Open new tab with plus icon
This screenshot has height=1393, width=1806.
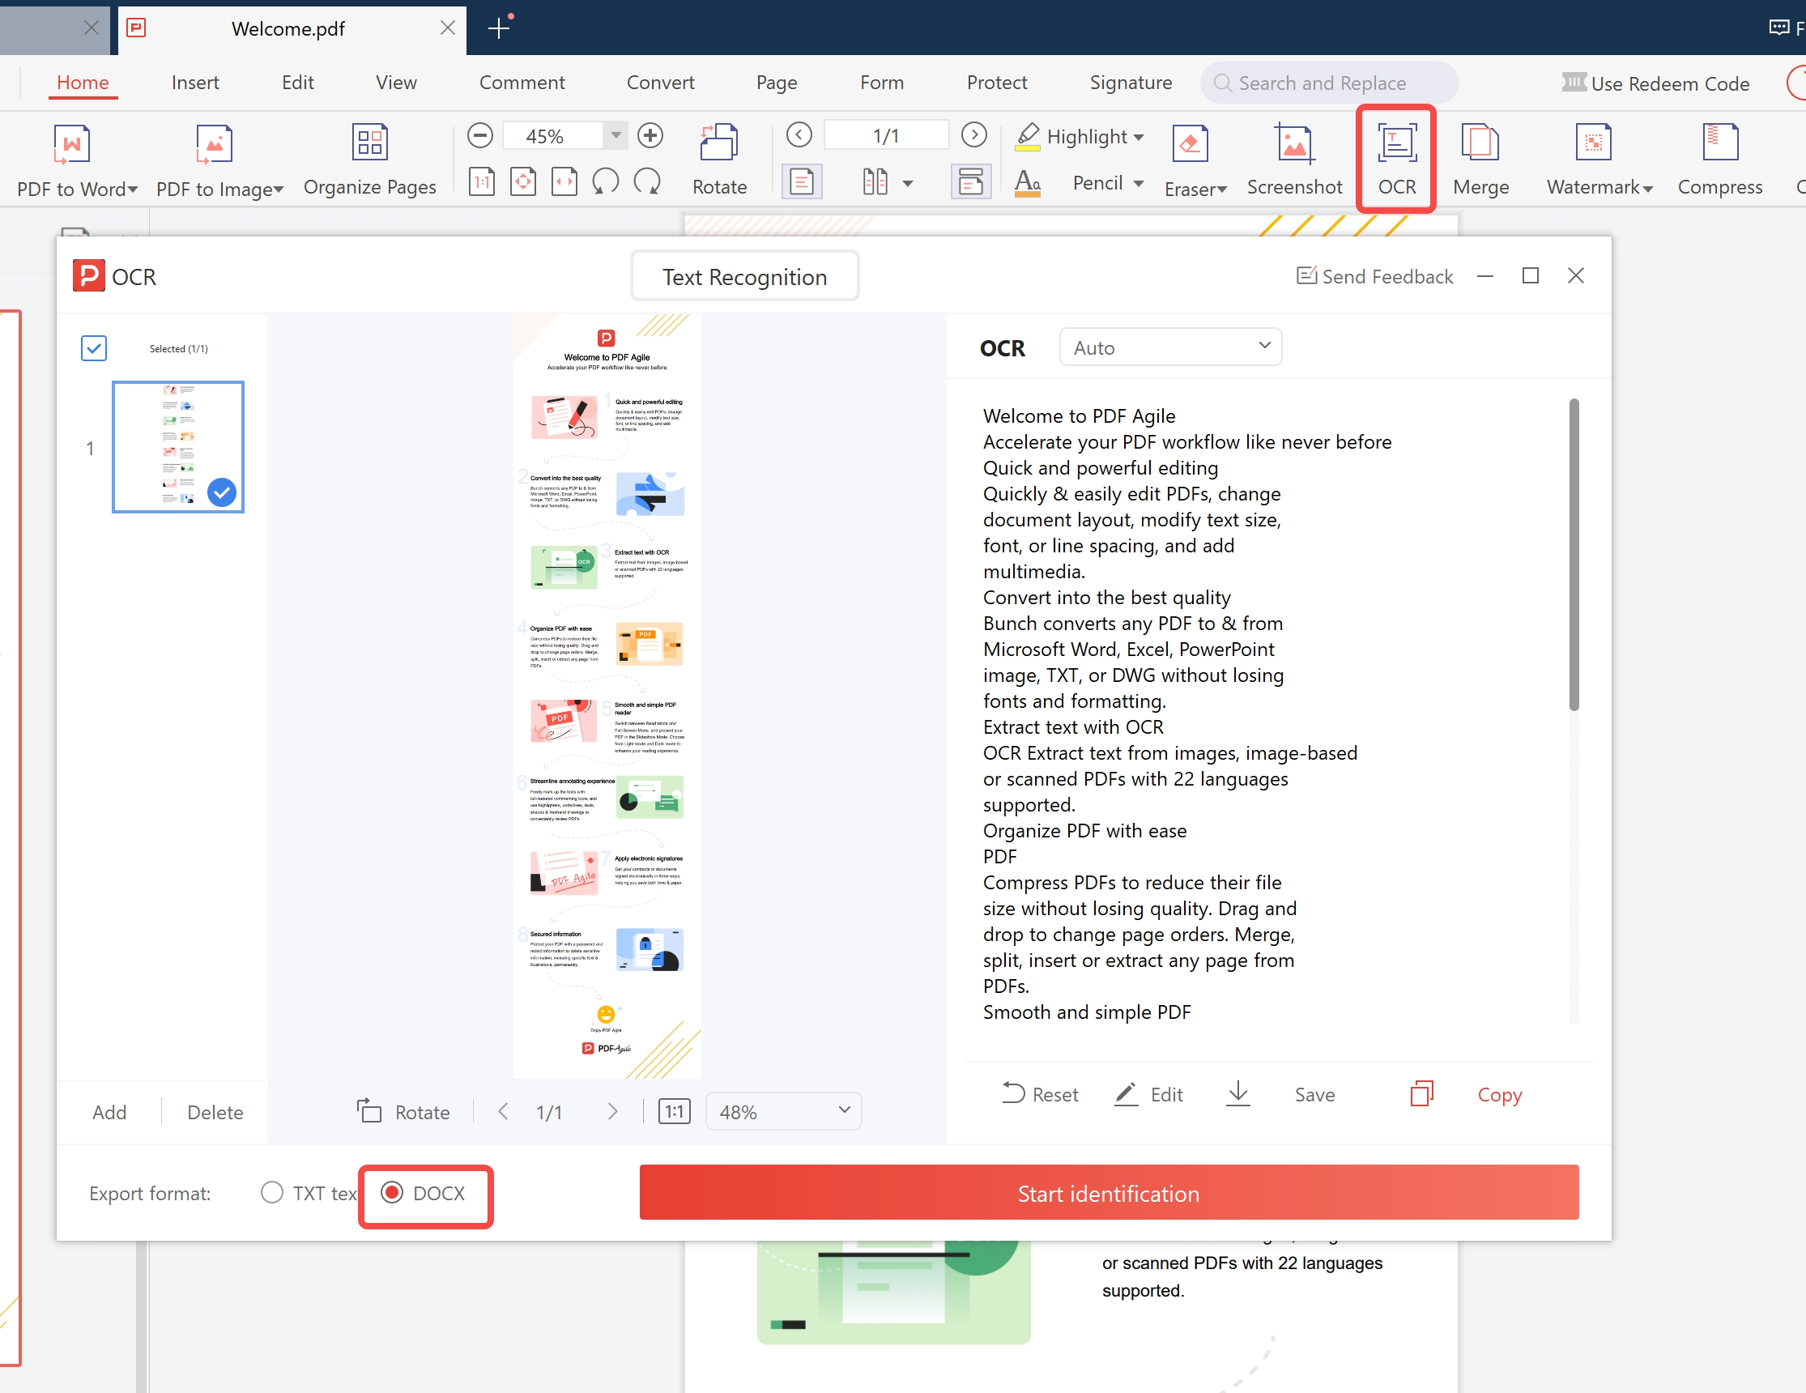[x=499, y=28]
